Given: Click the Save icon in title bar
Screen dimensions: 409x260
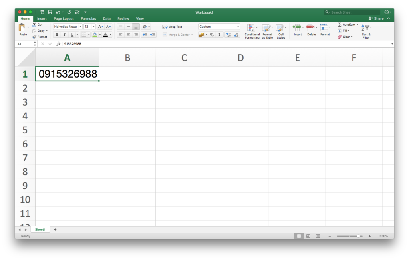Looking at the screenshot, I should click(x=50, y=12).
